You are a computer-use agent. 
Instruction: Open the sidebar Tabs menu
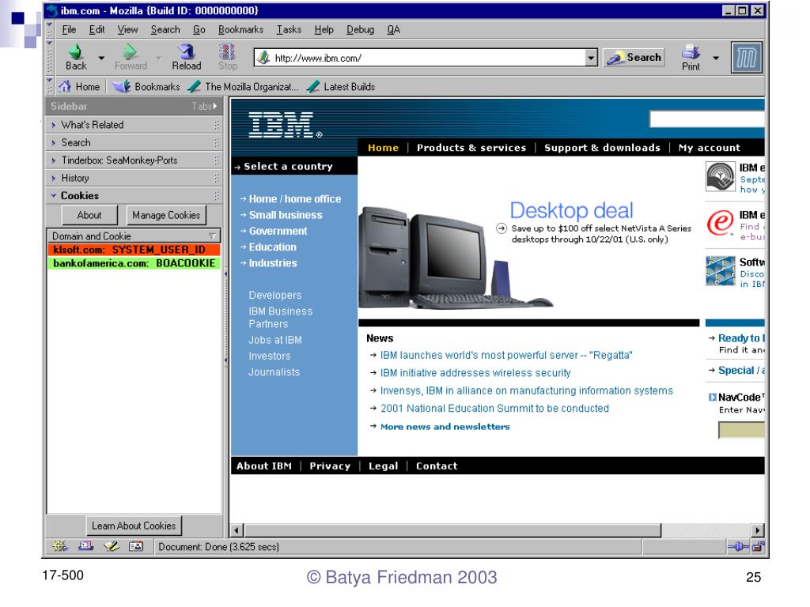(x=204, y=107)
